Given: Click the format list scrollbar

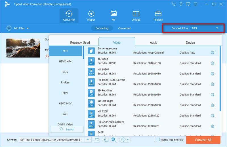Looking at the screenshot, I should click(83, 52).
